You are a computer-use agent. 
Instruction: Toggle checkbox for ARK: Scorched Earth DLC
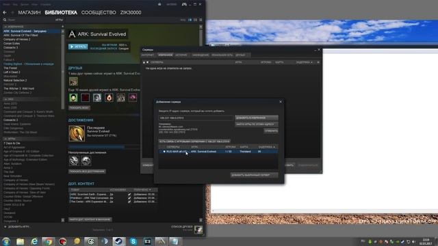pos(129,194)
